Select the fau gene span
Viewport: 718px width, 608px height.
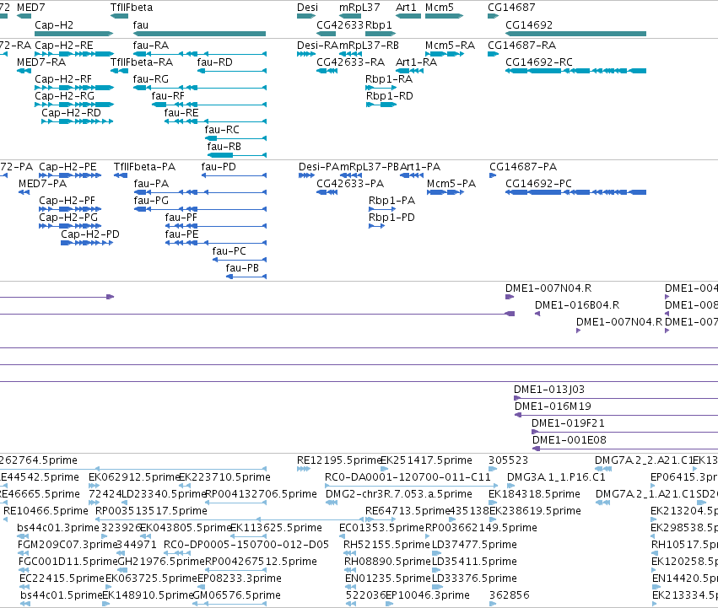pyautogui.click(x=199, y=34)
